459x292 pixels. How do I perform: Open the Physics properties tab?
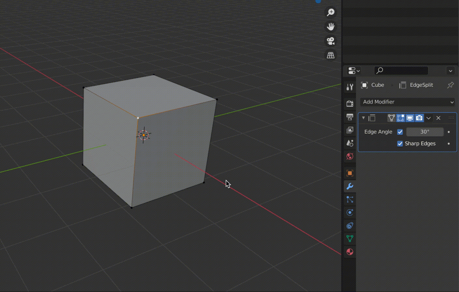coord(350,212)
